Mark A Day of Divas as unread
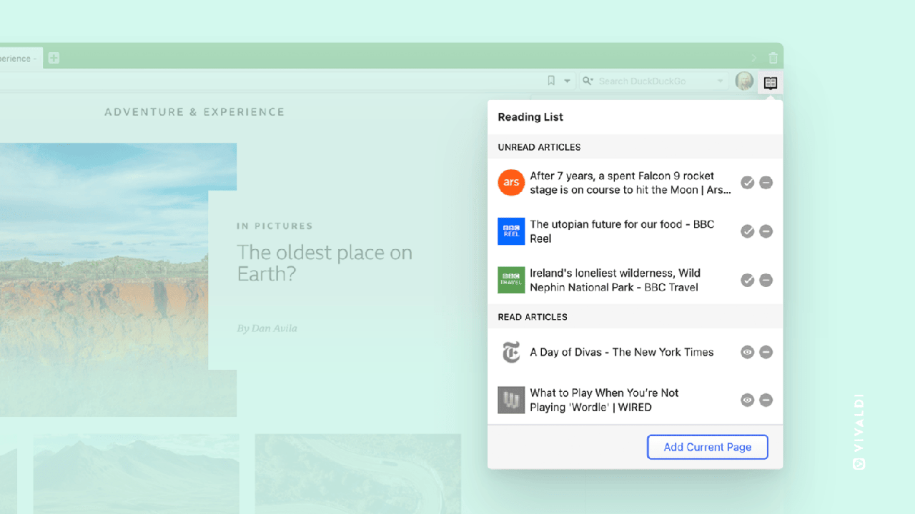915x514 pixels. coord(747,352)
